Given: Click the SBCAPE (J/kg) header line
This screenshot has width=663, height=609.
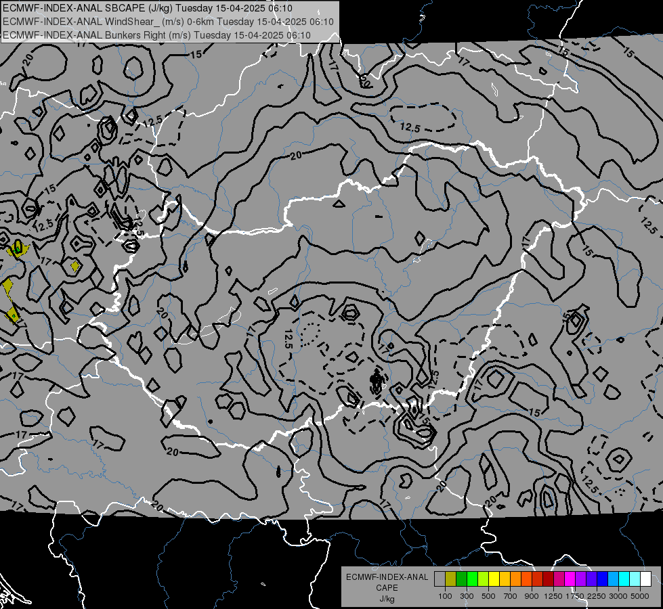Looking at the screenshot, I should pyautogui.click(x=148, y=8).
